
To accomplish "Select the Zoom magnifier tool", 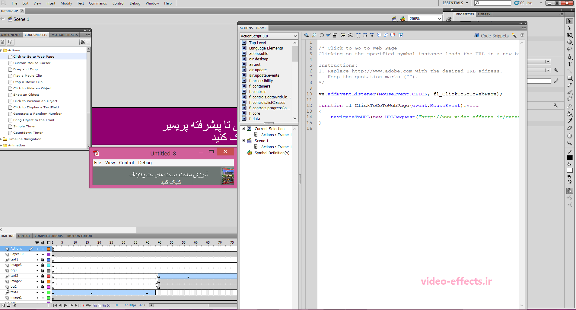I will [x=569, y=143].
